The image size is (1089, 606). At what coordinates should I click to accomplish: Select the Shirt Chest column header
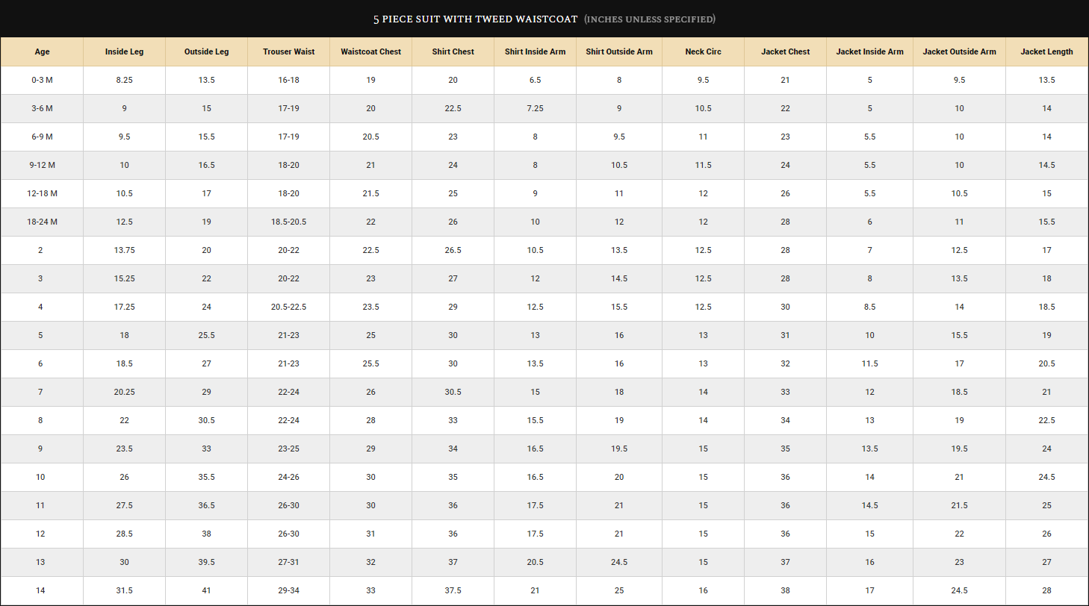(453, 51)
